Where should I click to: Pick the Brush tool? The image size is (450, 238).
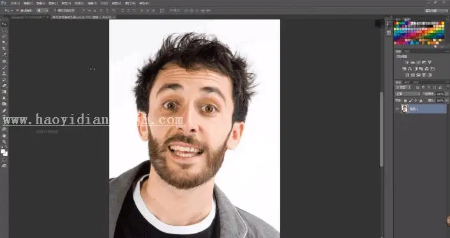coord(4,67)
